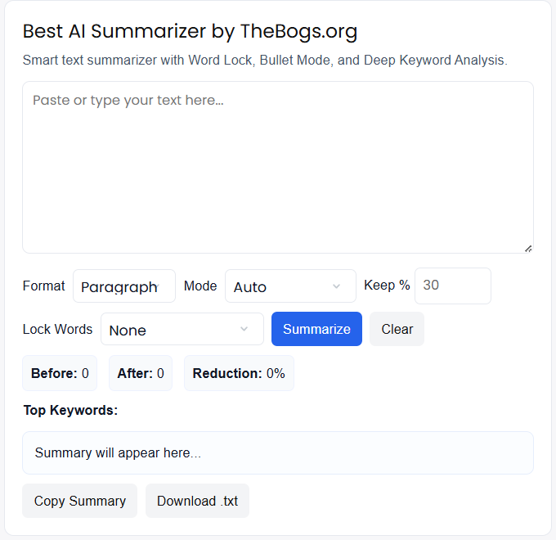Click the Lock Words label text
556x540 pixels.
[57, 329]
